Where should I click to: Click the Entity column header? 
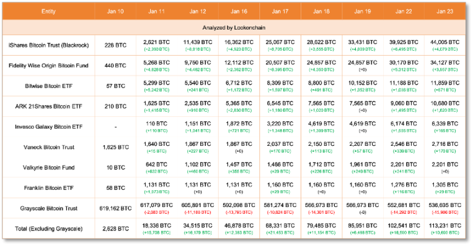point(48,11)
